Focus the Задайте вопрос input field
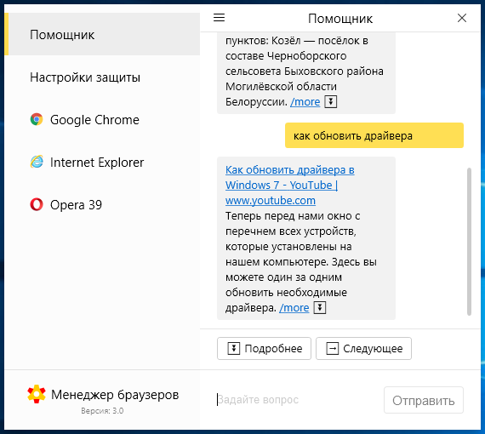This screenshot has height=434, width=485. coord(297,400)
